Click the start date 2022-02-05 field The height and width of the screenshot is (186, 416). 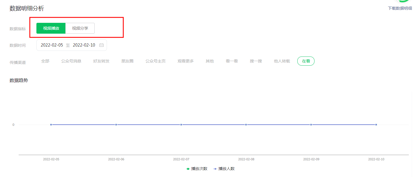pyautogui.click(x=52, y=45)
